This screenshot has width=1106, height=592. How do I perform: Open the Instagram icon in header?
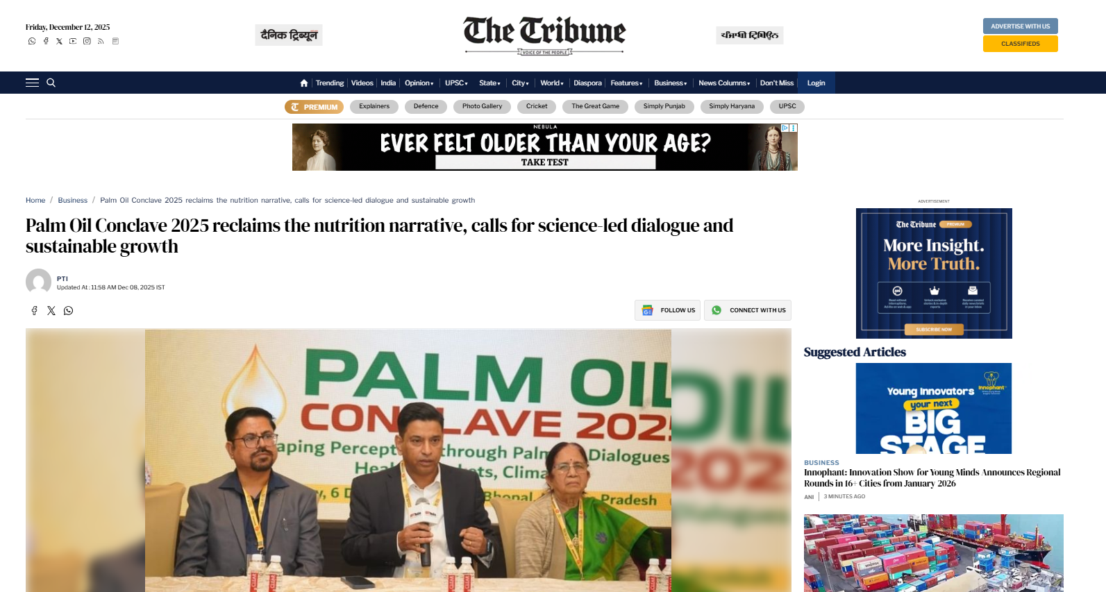[87, 41]
